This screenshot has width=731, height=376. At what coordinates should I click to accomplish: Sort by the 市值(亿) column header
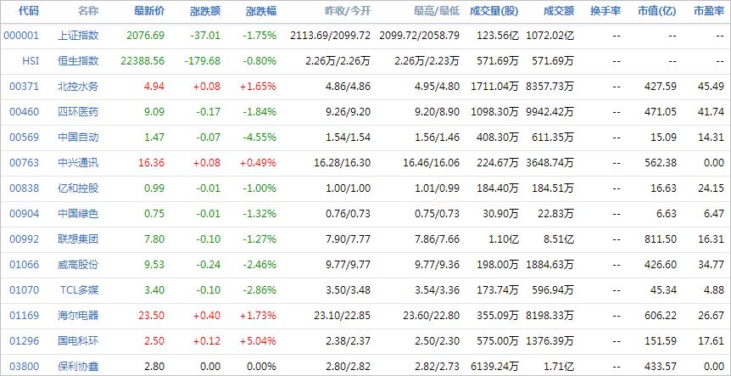tap(657, 11)
